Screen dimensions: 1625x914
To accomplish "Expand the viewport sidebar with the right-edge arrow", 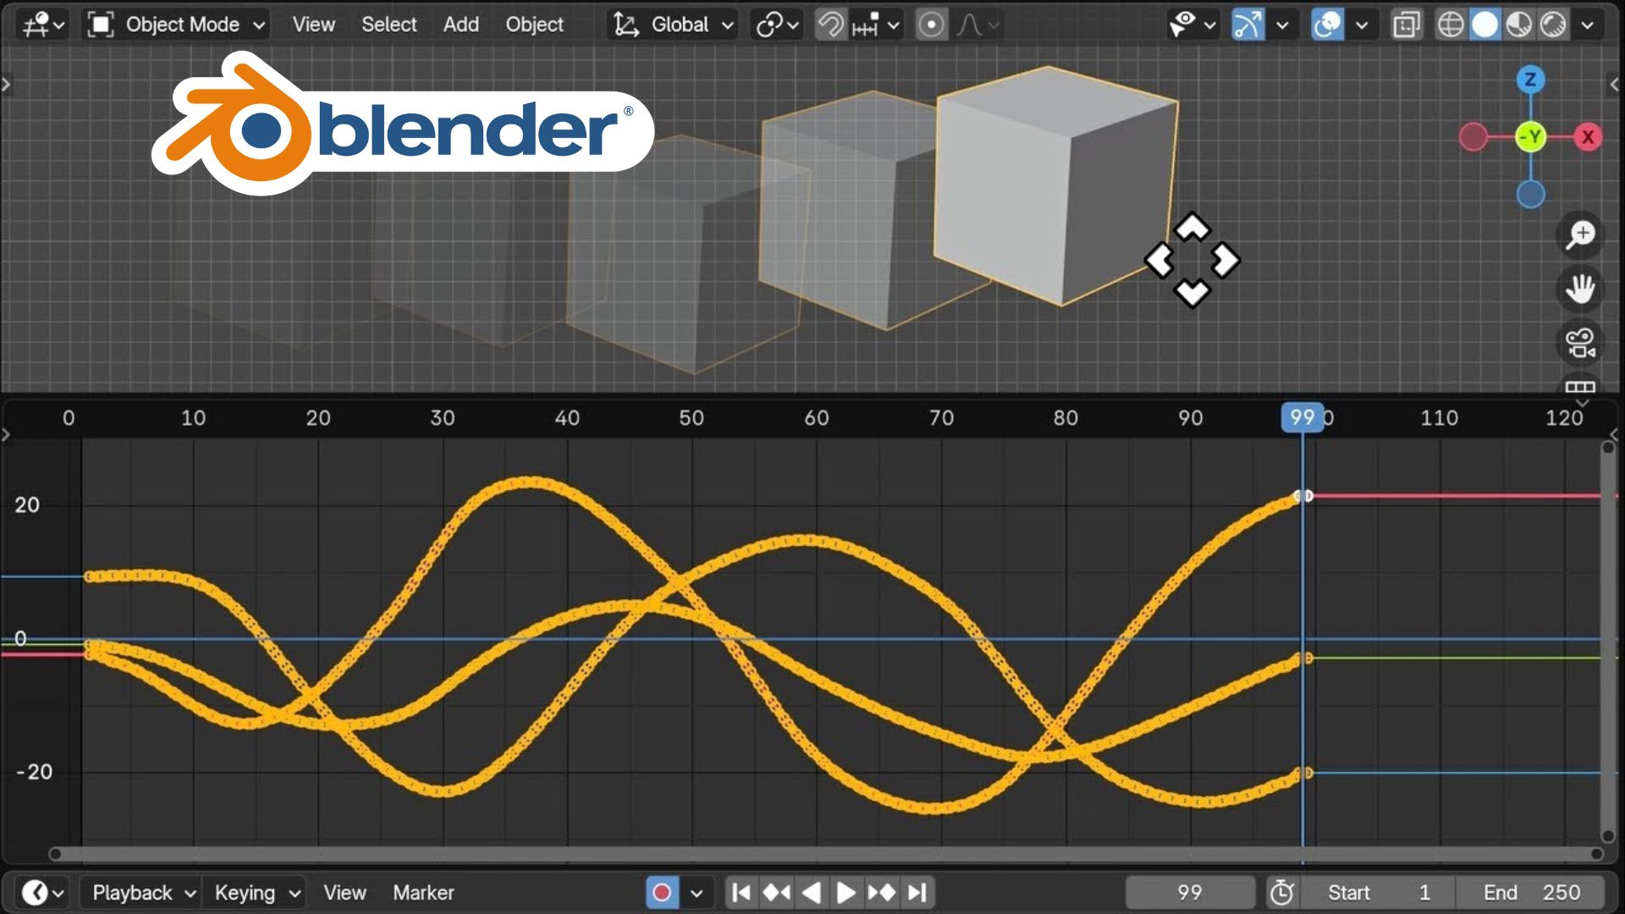I will tap(1614, 85).
